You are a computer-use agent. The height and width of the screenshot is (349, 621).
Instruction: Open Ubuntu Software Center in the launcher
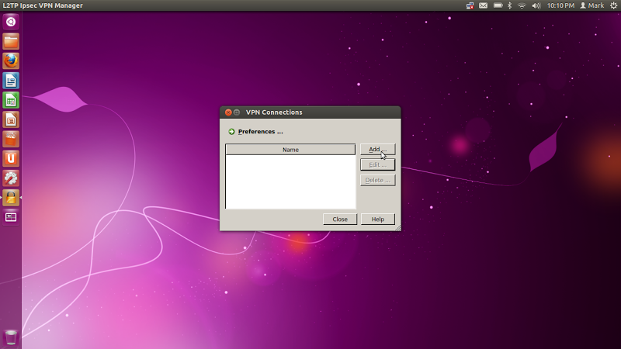pos(11,140)
